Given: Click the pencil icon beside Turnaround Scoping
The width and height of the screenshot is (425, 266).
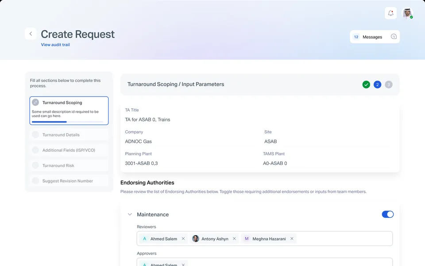Looking at the screenshot, I should point(35,102).
